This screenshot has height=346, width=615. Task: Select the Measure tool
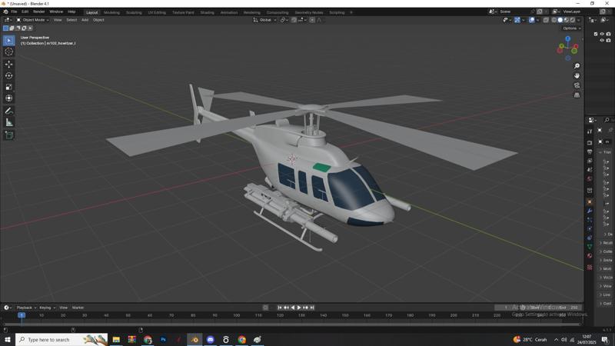[x=8, y=123]
